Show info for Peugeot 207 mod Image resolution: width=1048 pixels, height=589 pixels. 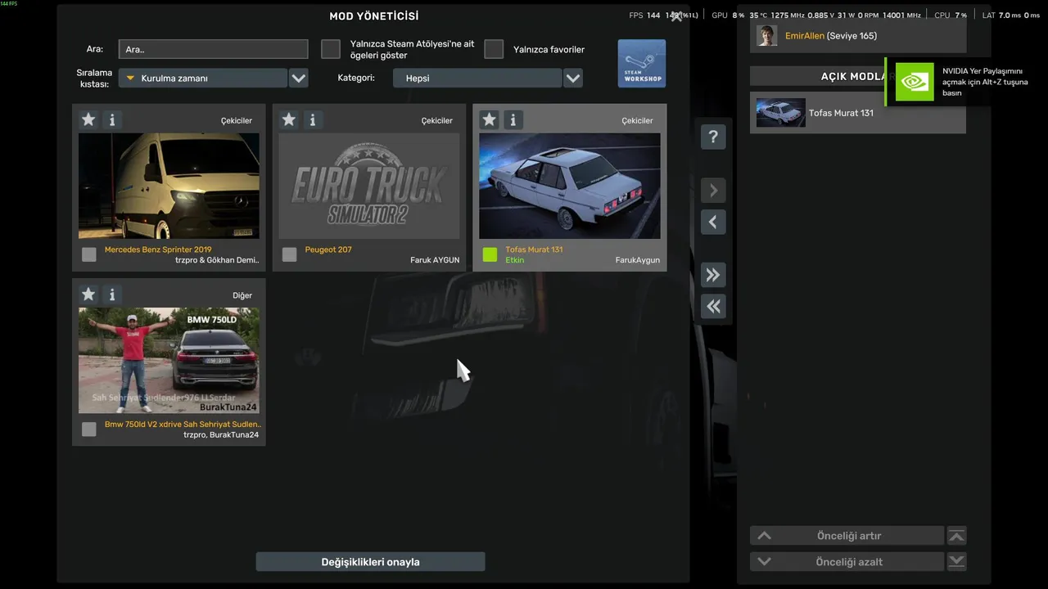coord(313,120)
